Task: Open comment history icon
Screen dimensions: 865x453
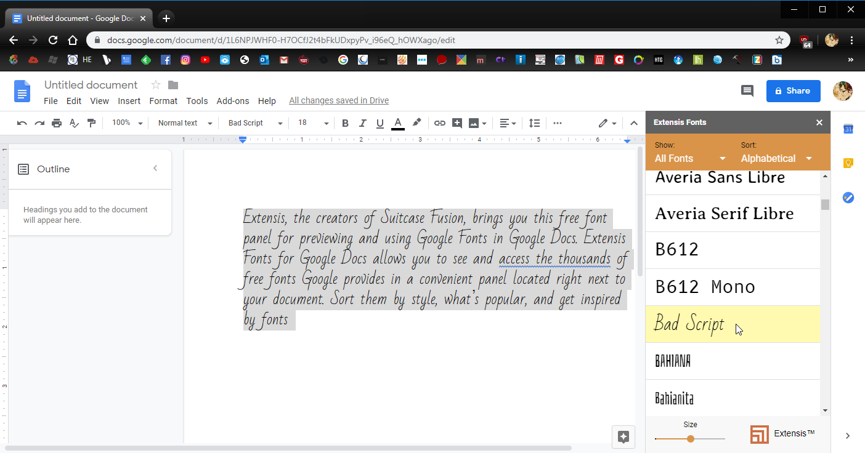Action: pyautogui.click(x=747, y=90)
